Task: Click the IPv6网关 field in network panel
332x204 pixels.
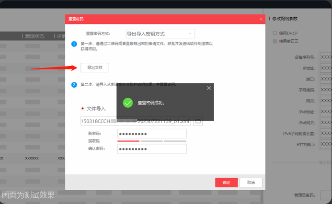Action: (326, 123)
